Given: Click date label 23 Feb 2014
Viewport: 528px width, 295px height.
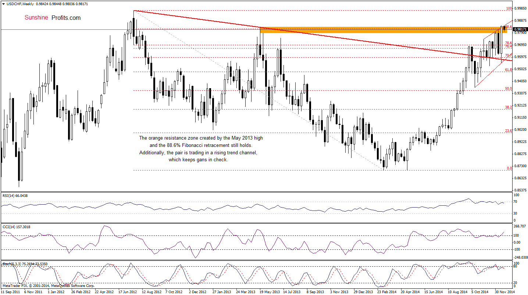Looking at the screenshot, I should [387, 292].
